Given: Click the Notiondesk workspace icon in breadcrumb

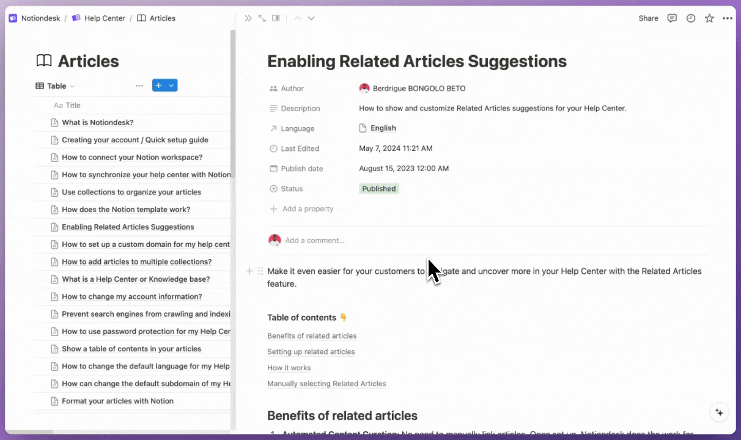Looking at the screenshot, I should pyautogui.click(x=13, y=18).
